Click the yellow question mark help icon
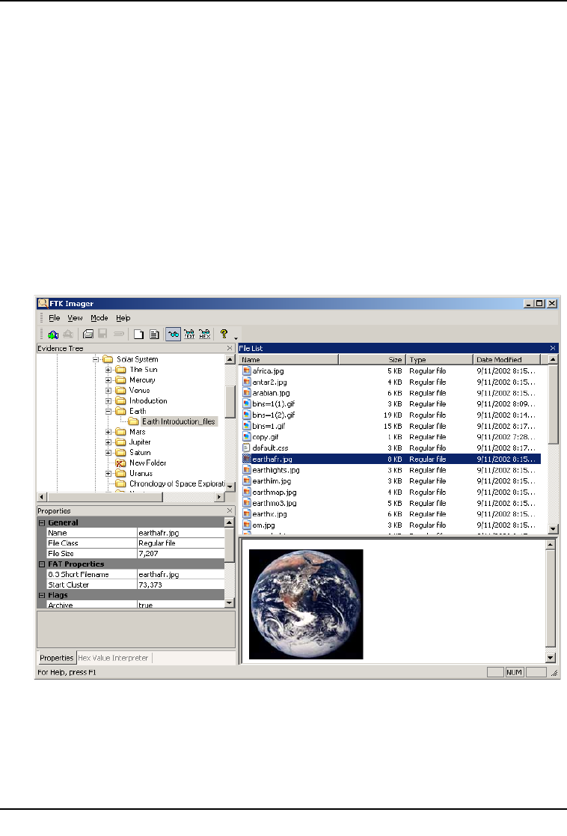This screenshot has height=836, width=567. click(x=224, y=335)
